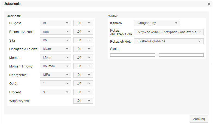Open Przemieszczenie unit dropdown showing mm
Image resolution: width=213 pixels, height=125 pixels.
pyautogui.click(x=55, y=32)
